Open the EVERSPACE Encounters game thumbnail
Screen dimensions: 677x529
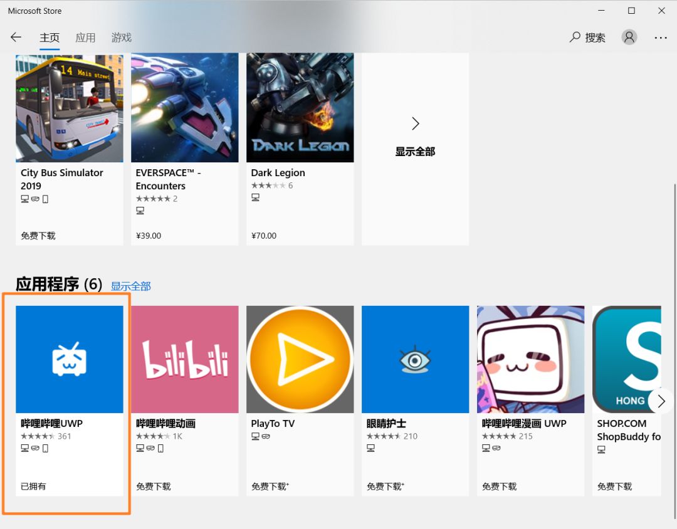coord(185,108)
